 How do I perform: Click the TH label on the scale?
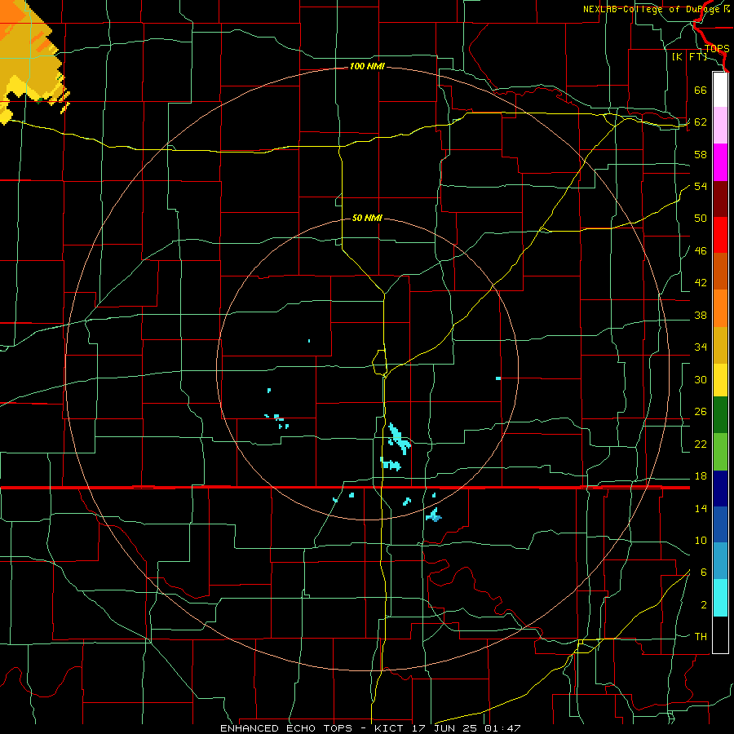click(701, 637)
